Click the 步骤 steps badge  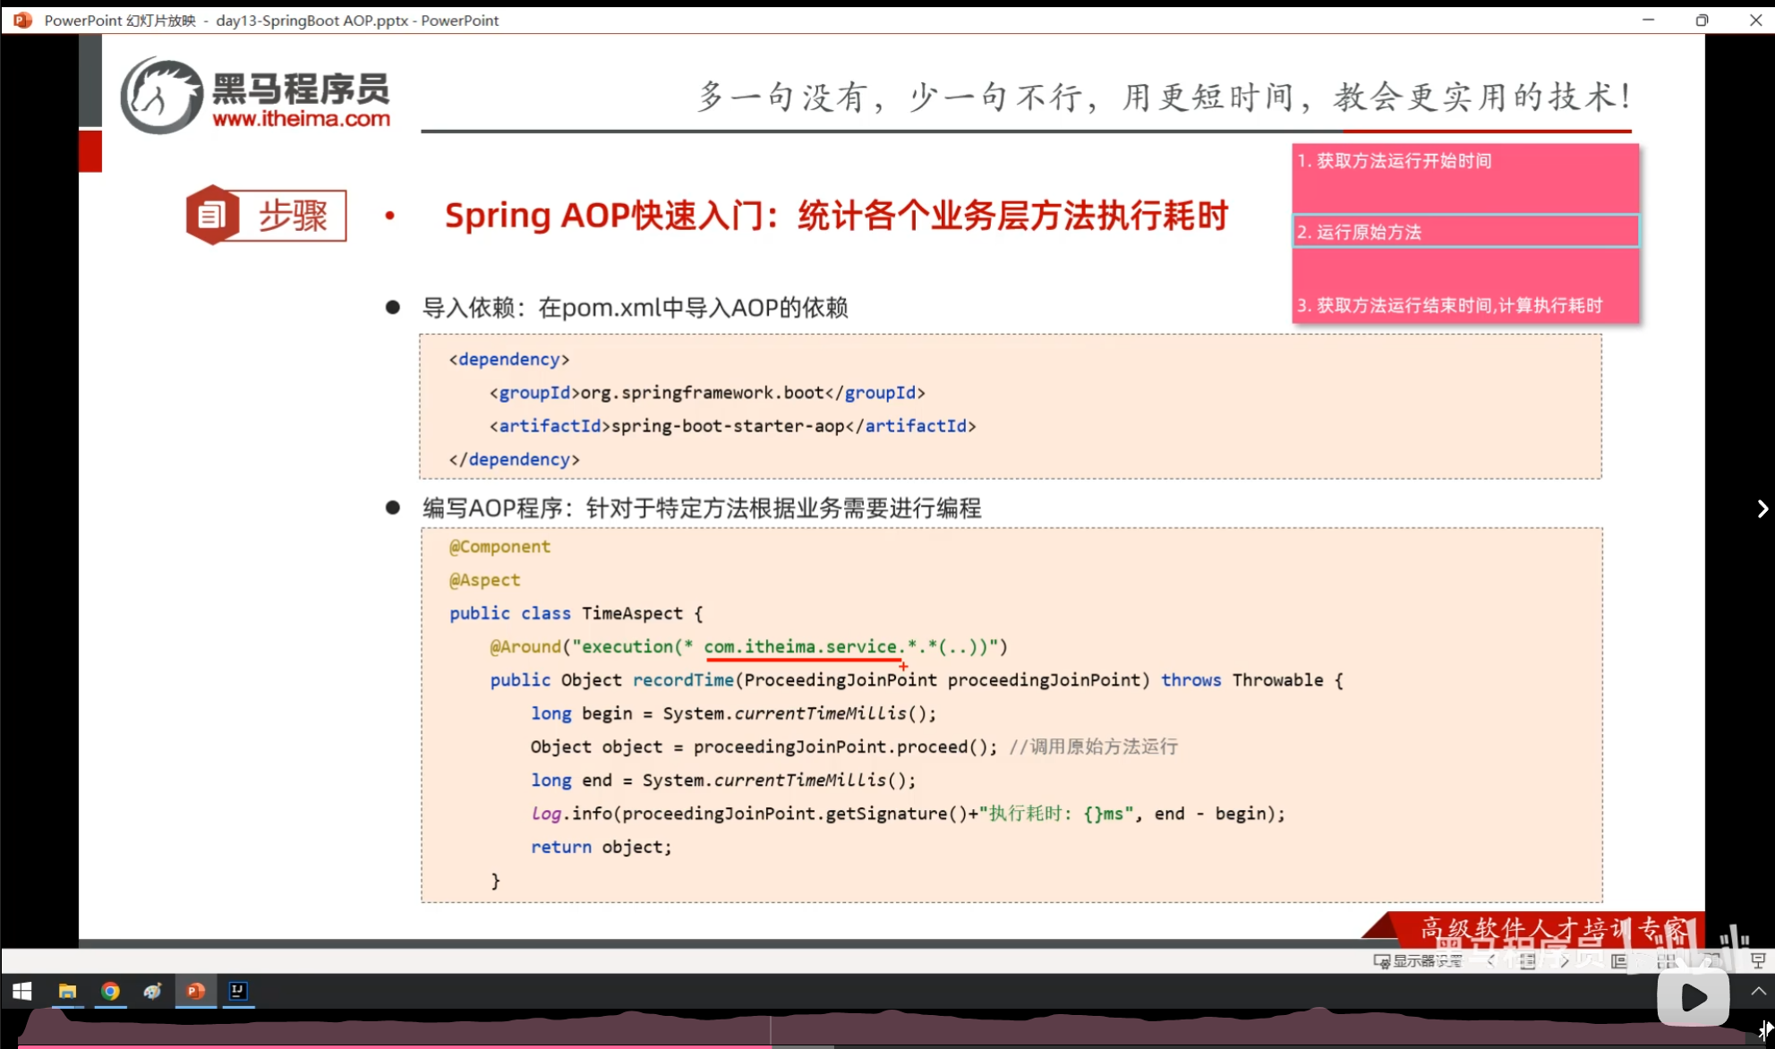pyautogui.click(x=267, y=216)
